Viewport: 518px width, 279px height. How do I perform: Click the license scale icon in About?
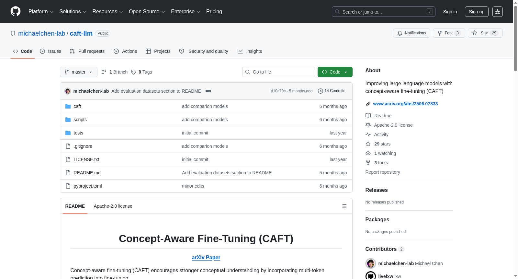click(x=368, y=125)
